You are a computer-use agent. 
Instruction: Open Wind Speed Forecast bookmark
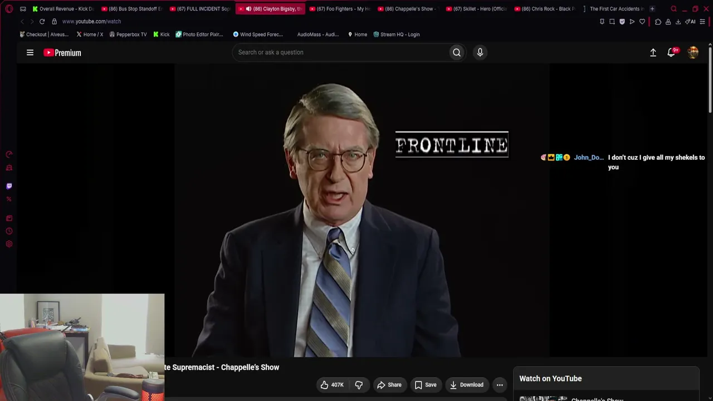pyautogui.click(x=258, y=35)
